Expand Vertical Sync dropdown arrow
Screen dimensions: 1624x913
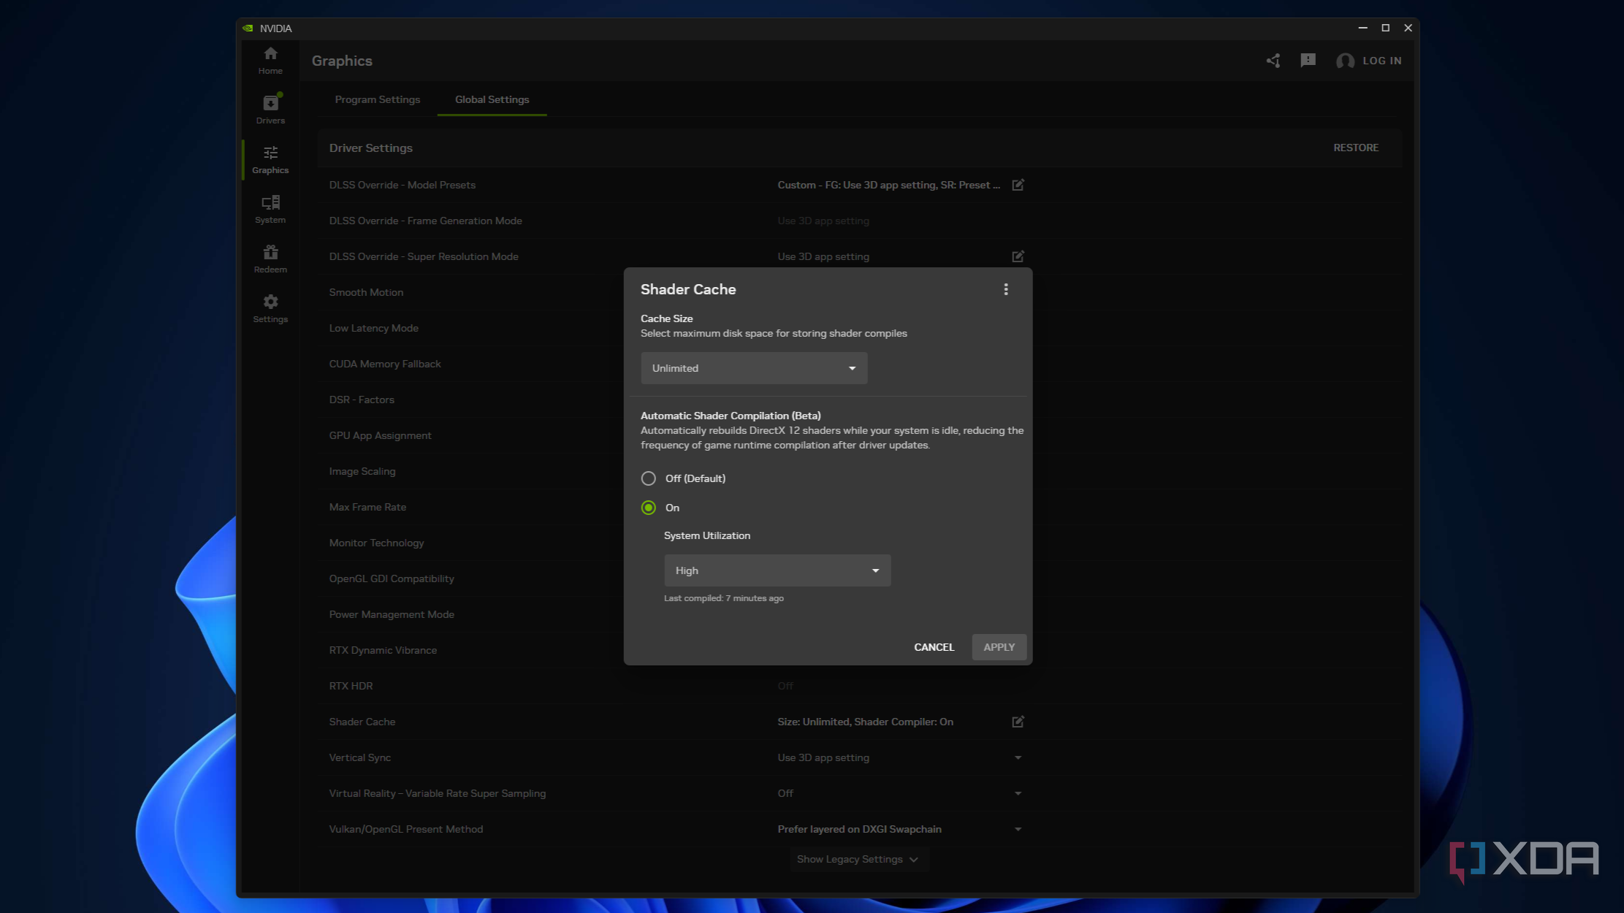point(1018,757)
